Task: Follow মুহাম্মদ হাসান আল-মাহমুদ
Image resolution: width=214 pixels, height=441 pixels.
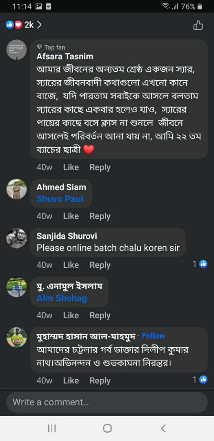Action: pyautogui.click(x=153, y=336)
